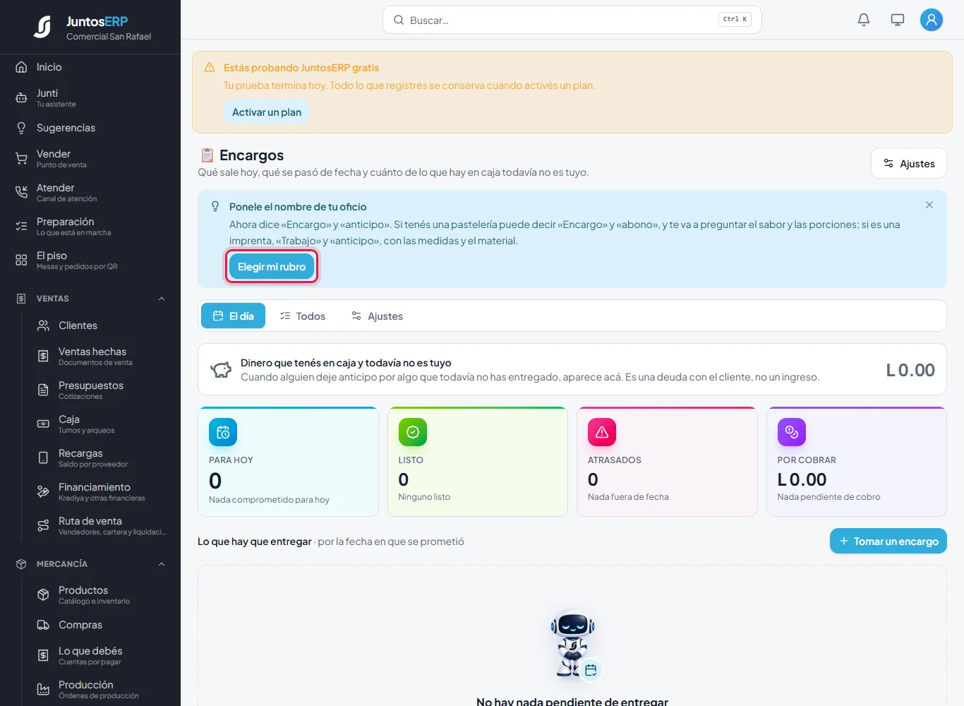Focus the Buscar search field
Image resolution: width=964 pixels, height=706 pixels.
click(x=572, y=20)
